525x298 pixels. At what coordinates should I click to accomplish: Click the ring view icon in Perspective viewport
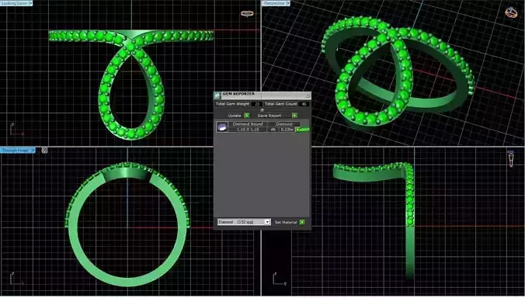(511, 12)
